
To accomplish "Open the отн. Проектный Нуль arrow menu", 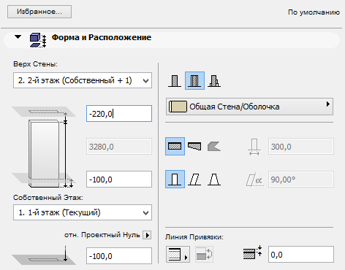I will click(147, 235).
